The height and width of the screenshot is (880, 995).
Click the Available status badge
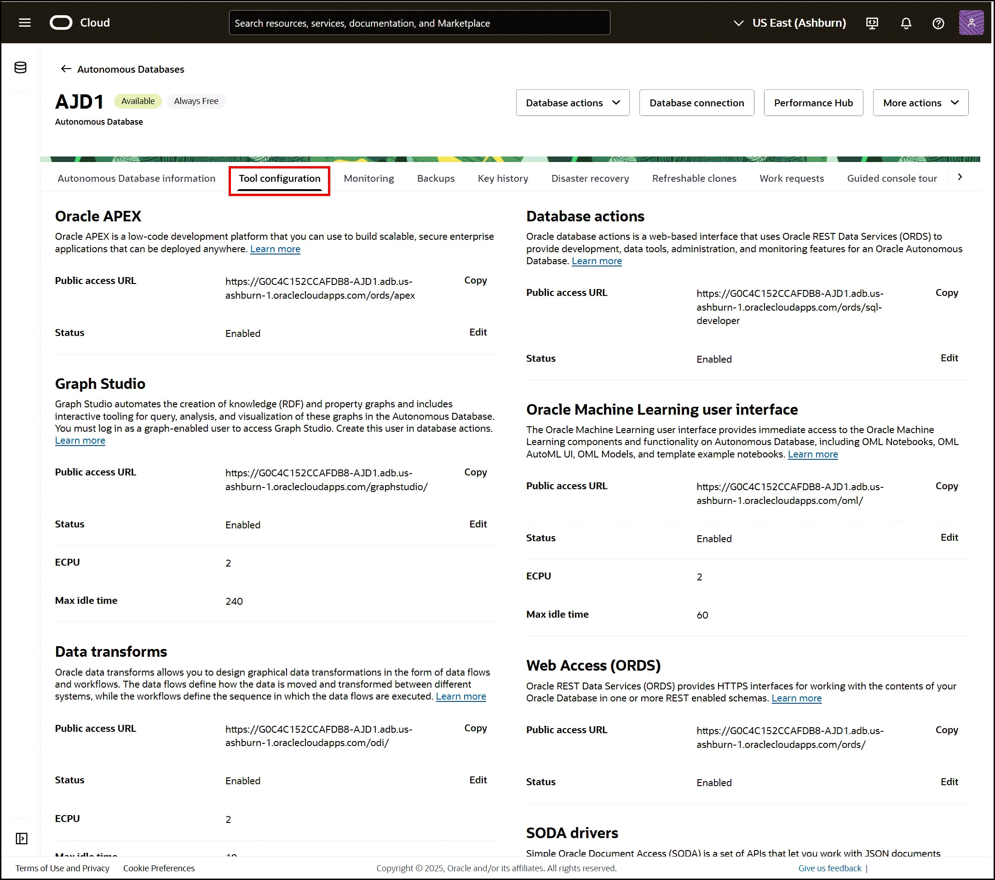(x=138, y=101)
